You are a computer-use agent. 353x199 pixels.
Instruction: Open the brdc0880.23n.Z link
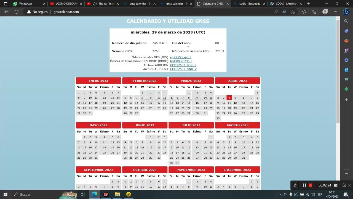tap(181, 61)
